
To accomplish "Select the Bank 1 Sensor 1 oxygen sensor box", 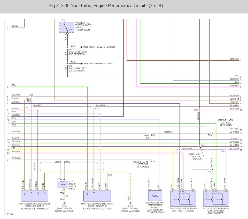I will [97, 196].
